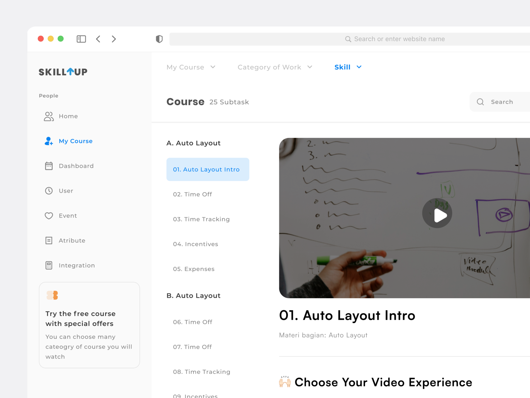530x398 pixels.
Task: Open "06. Time Off" under B. Auto Layout
Action: 192,322
